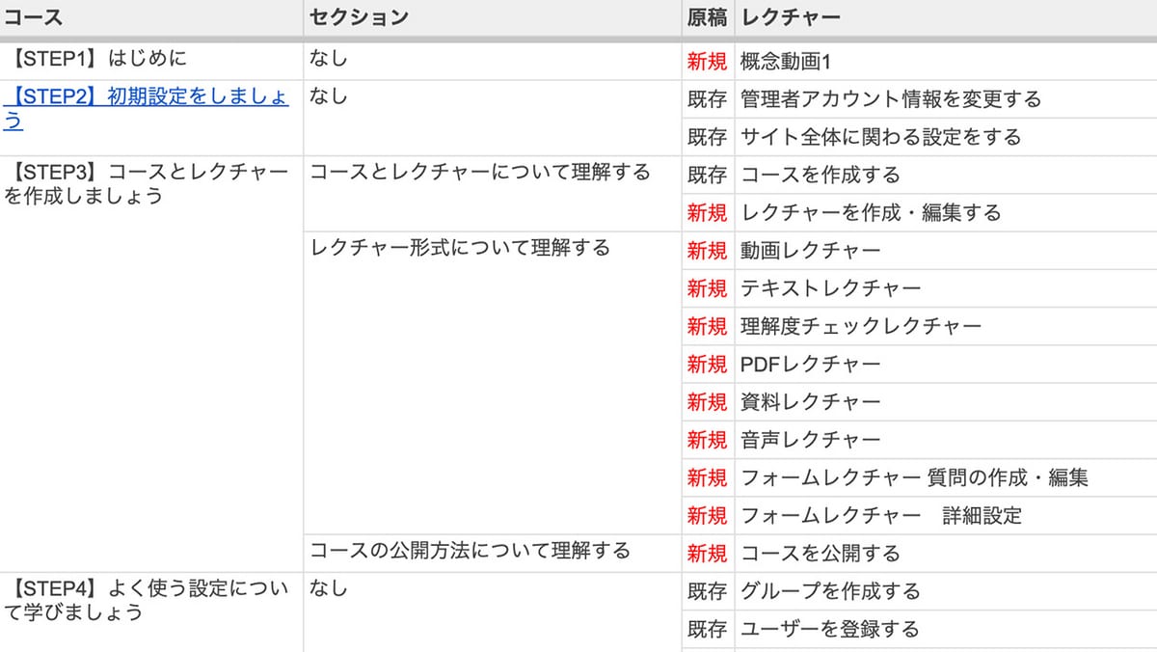Click the テキストレクチャー cell
The height and width of the screenshot is (652, 1157).
click(945, 288)
